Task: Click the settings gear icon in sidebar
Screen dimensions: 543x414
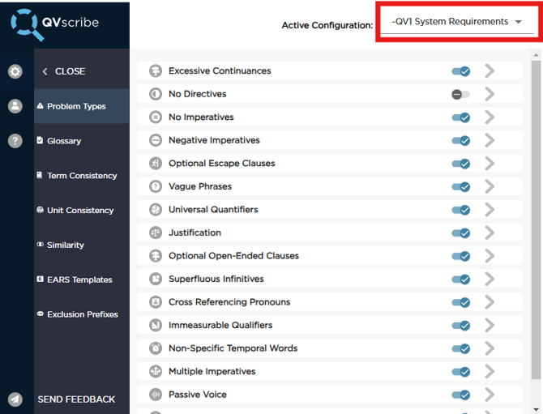Action: point(15,71)
